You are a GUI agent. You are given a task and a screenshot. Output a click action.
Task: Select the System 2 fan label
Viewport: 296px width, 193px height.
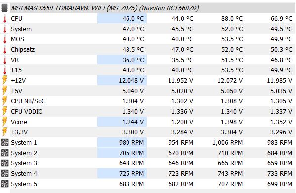pyautogui.click(x=24, y=153)
